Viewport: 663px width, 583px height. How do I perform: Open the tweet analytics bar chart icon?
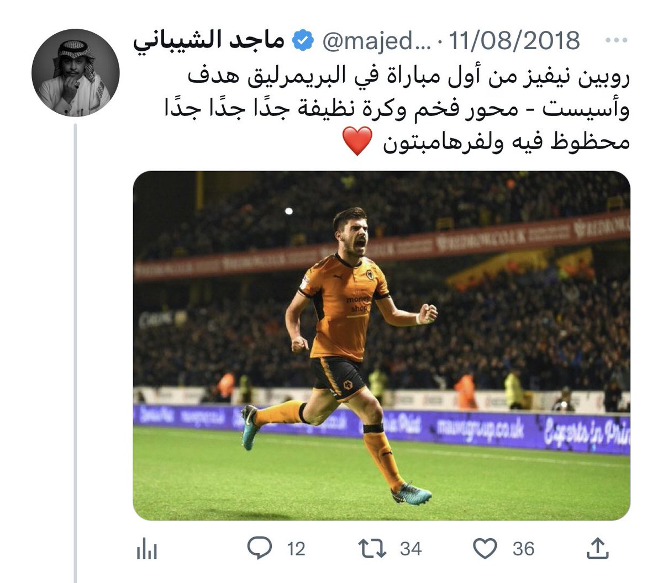coord(146,549)
